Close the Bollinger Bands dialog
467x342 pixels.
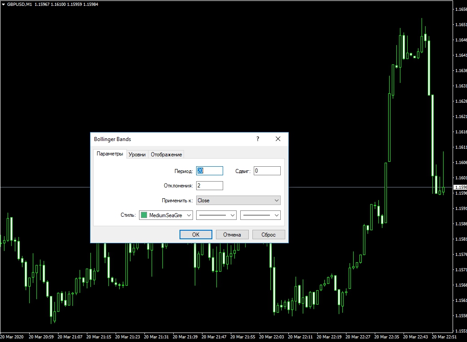point(278,139)
